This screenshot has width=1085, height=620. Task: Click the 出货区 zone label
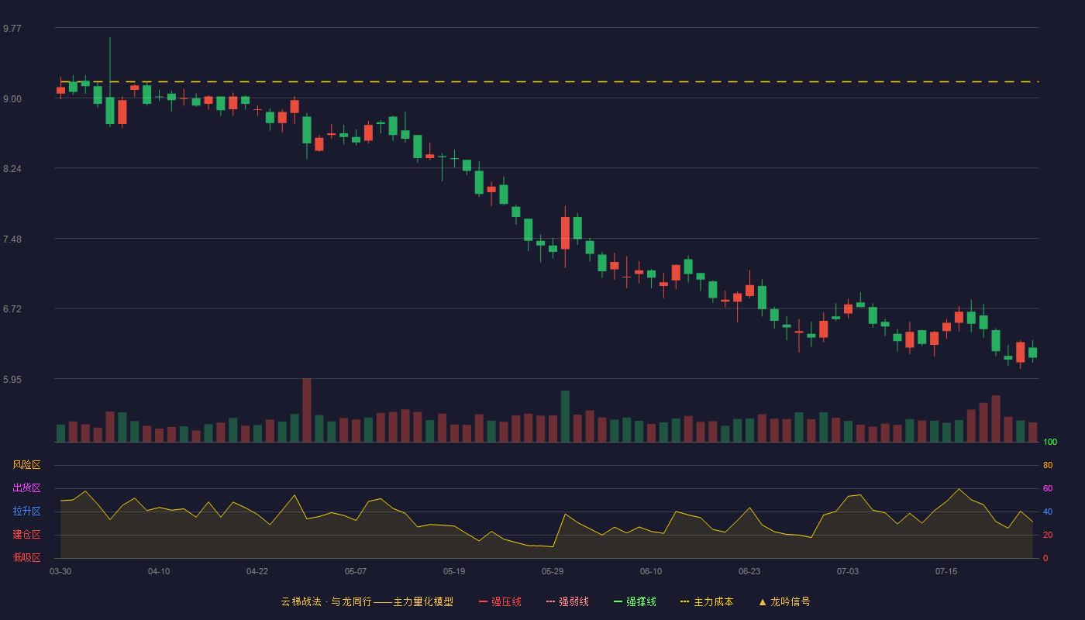pyautogui.click(x=26, y=488)
